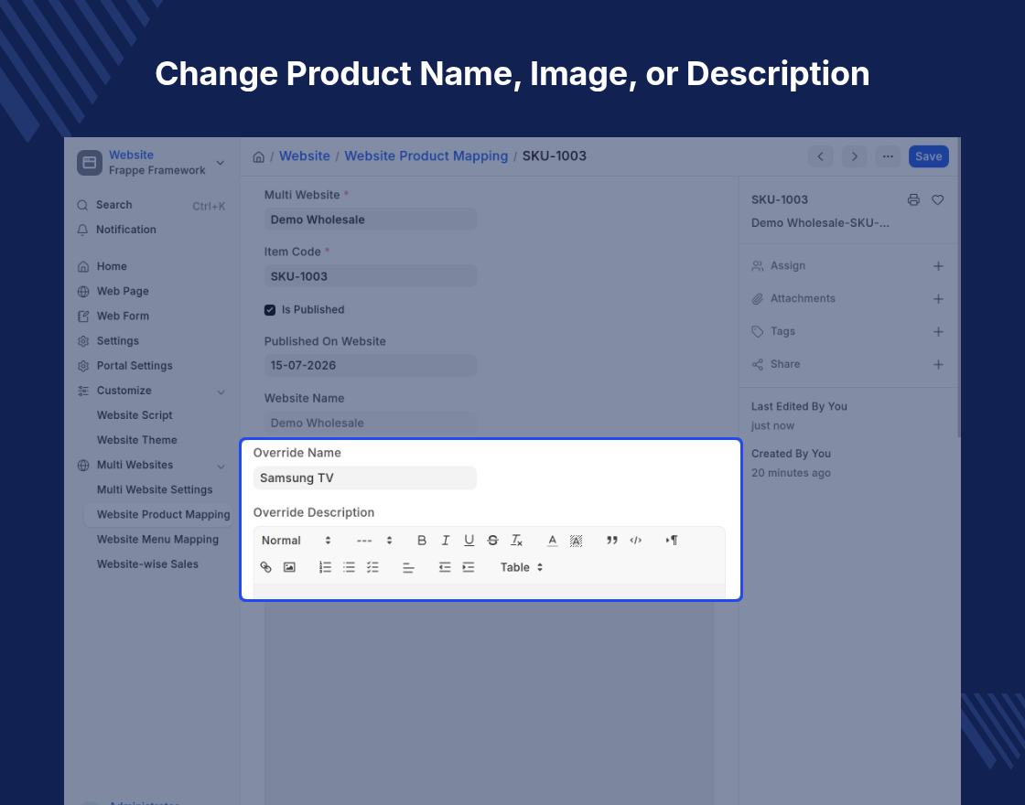Open the Table dropdown in editor
Viewport: 1025px width, 805px height.
click(522, 567)
